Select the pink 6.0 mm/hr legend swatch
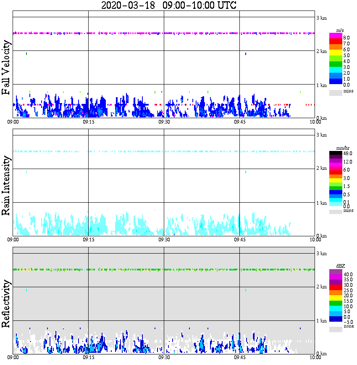 click(336, 169)
